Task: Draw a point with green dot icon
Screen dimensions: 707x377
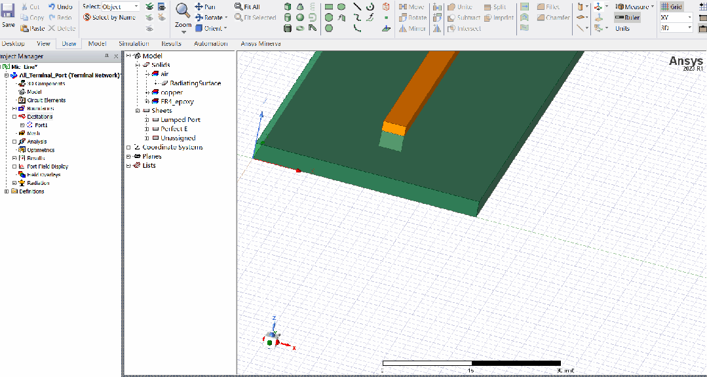Action: 386,18
